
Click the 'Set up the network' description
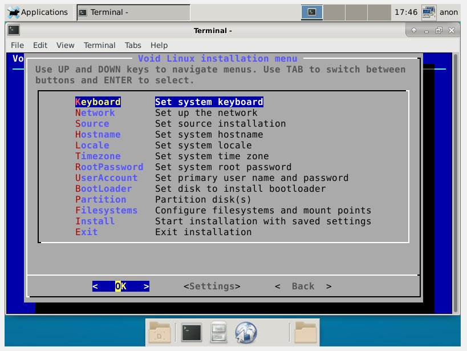coord(206,113)
